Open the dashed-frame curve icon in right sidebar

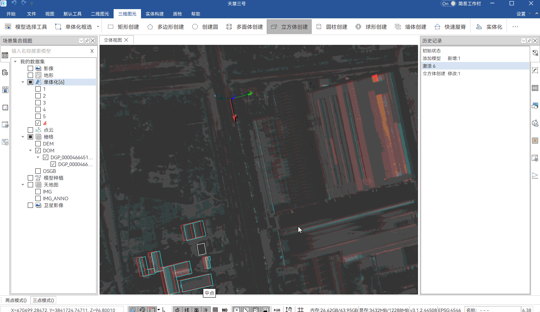[x=535, y=70]
